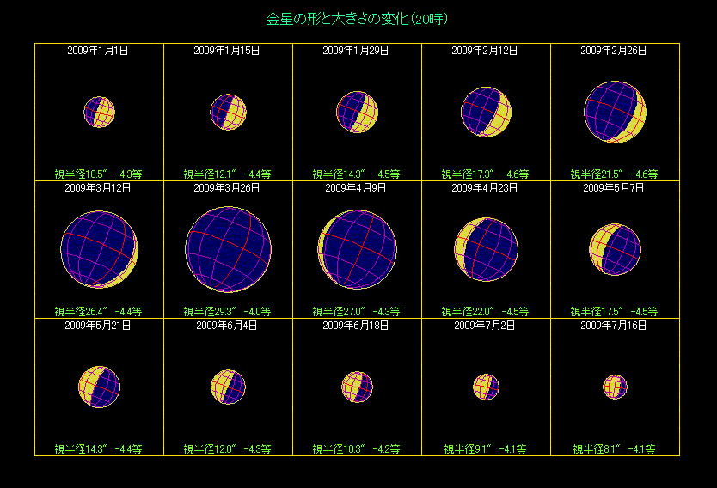Click the Venus disc for 2009年2月26日

click(x=615, y=113)
